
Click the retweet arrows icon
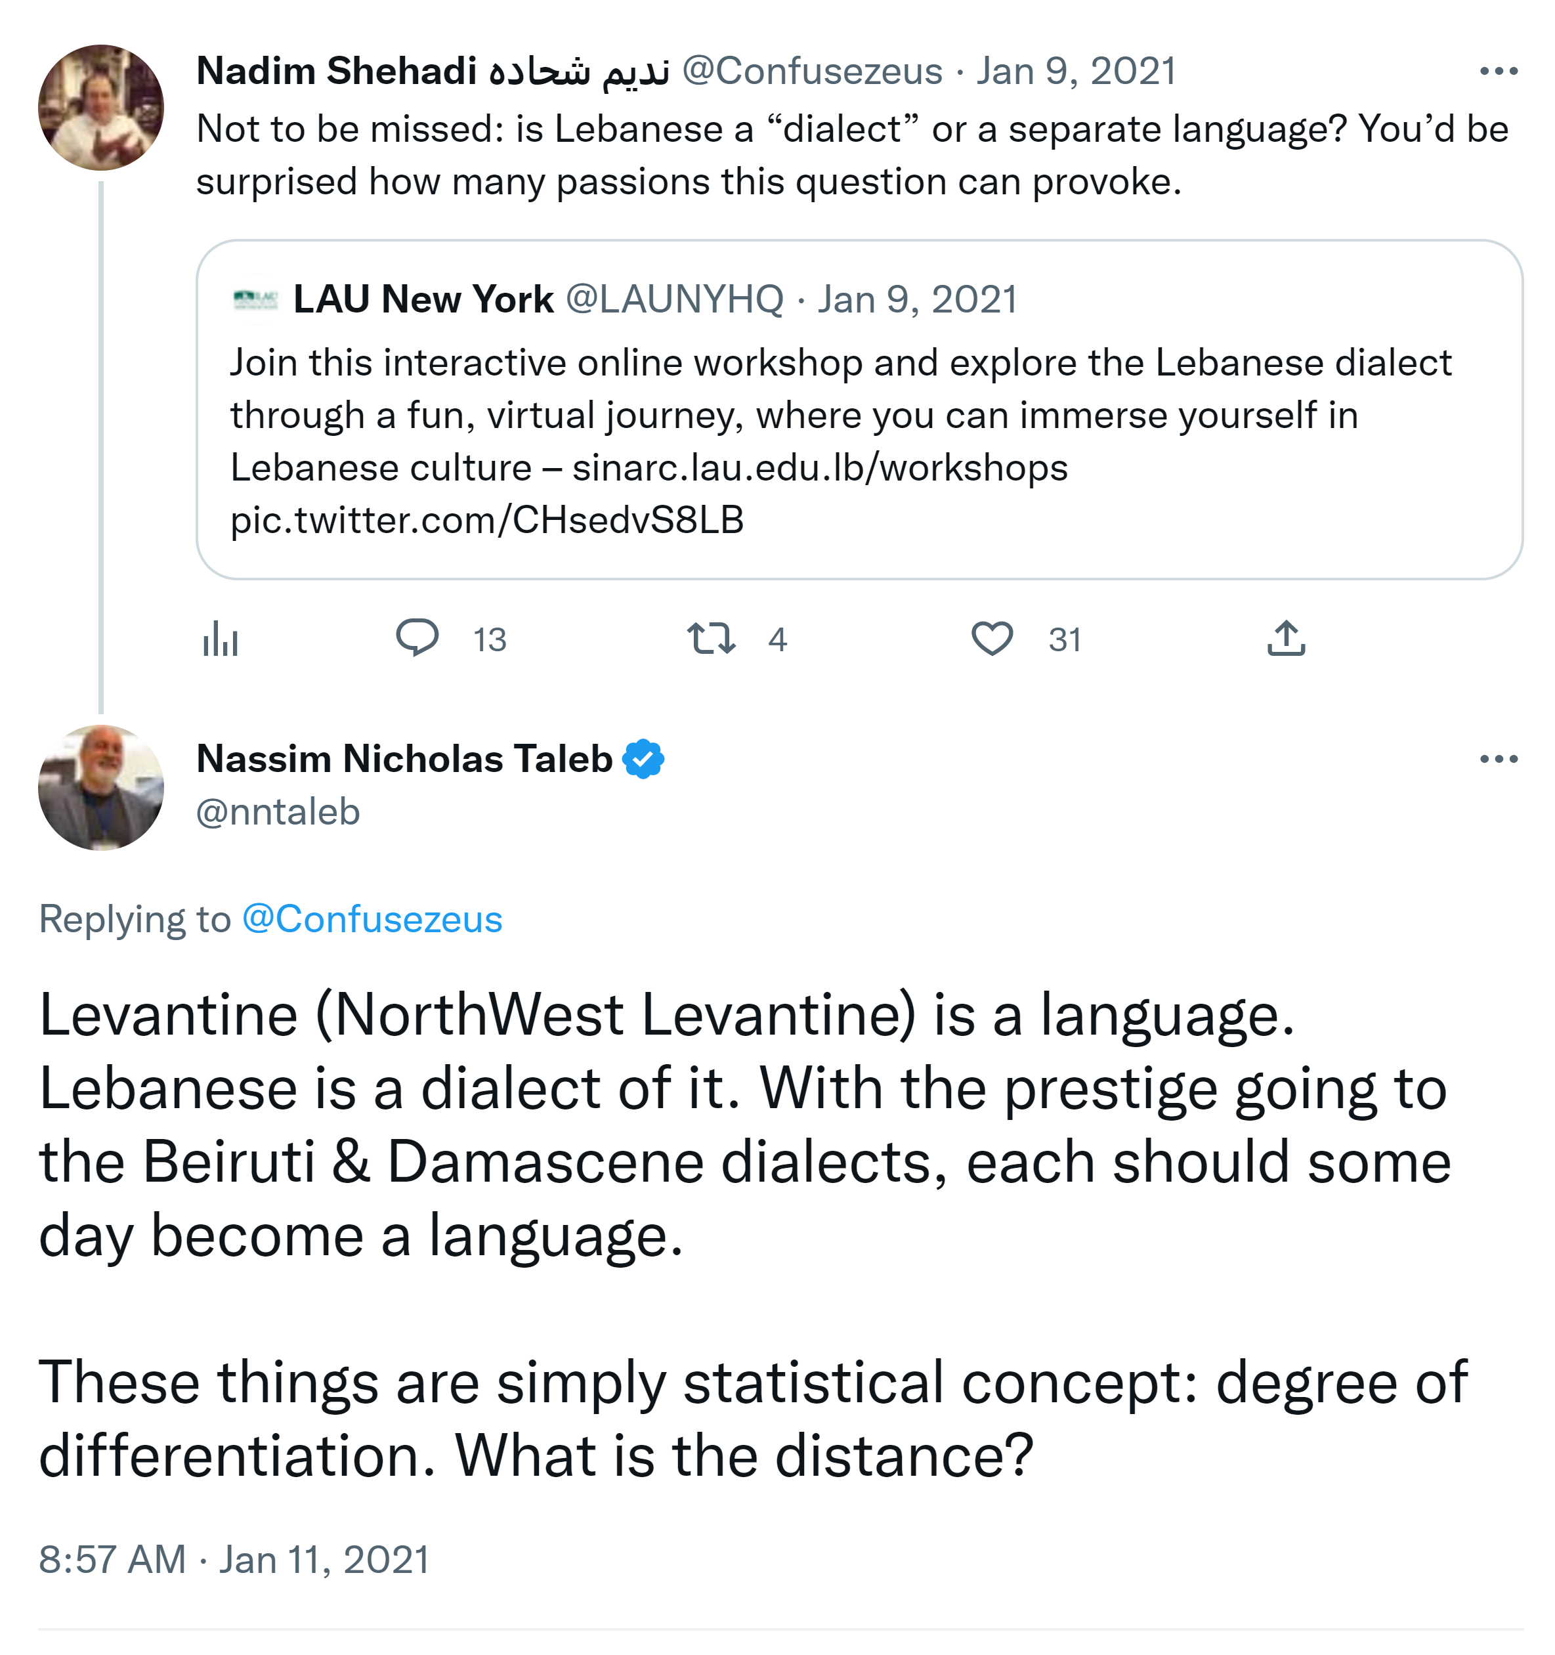(711, 639)
